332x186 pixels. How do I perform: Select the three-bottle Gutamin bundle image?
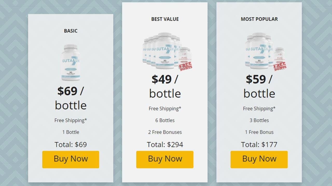(x=266, y=51)
